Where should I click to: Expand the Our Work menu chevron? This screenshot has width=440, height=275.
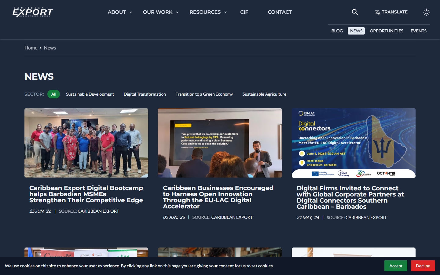coord(177,12)
